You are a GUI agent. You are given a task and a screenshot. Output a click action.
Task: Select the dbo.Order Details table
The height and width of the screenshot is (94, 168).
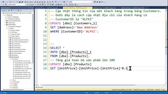pyautogui.click(x=16, y=53)
